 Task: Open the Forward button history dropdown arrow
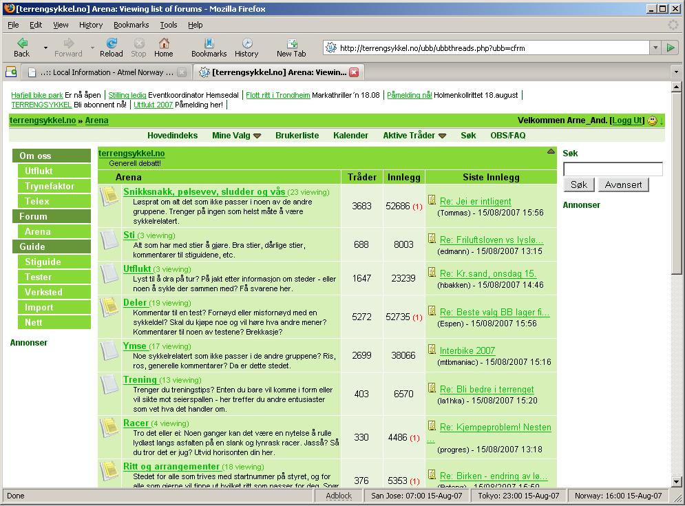click(92, 48)
